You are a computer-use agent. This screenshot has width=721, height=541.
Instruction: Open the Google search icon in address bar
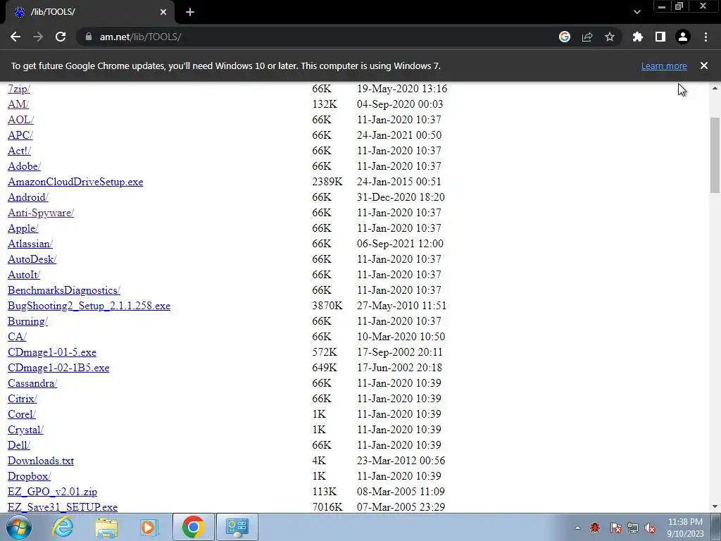point(565,37)
